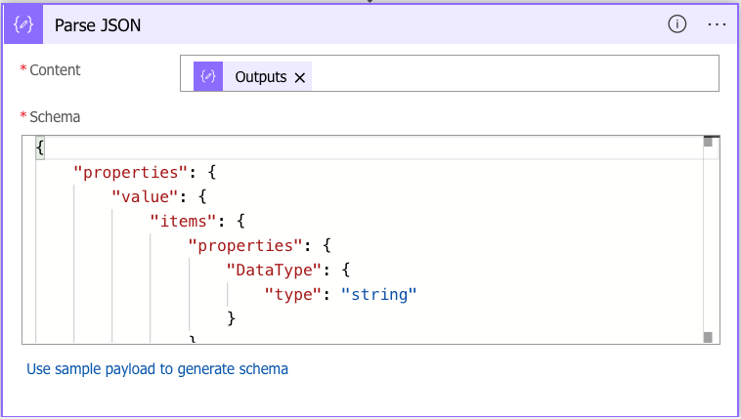
Task: Click the "DataType" key in schema
Action: pyautogui.click(x=272, y=270)
